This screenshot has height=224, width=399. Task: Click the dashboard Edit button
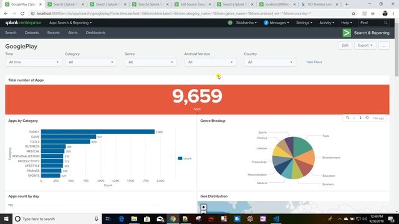pyautogui.click(x=345, y=45)
